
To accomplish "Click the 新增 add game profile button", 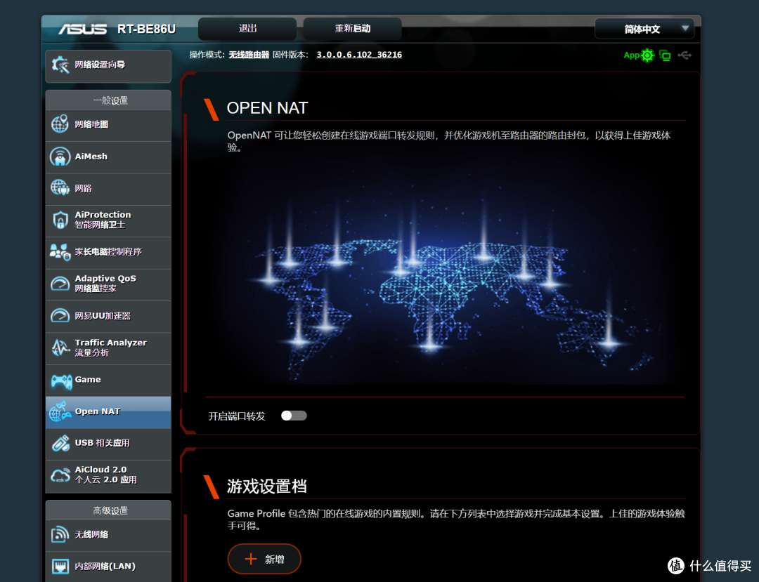I will pos(264,559).
